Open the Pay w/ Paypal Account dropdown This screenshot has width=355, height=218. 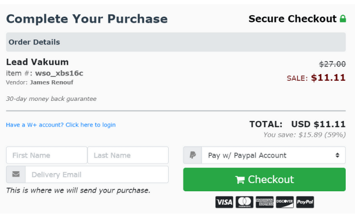[x=274, y=155]
